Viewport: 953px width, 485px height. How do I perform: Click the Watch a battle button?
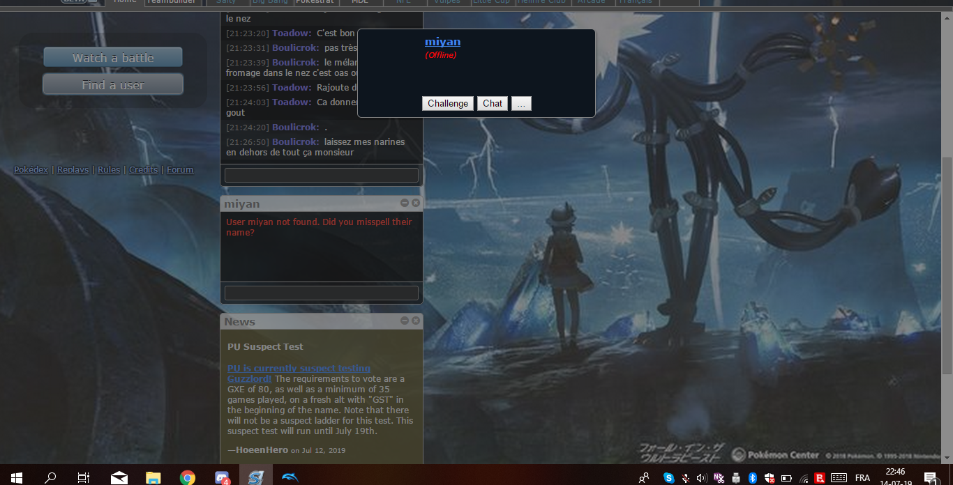[x=113, y=58]
